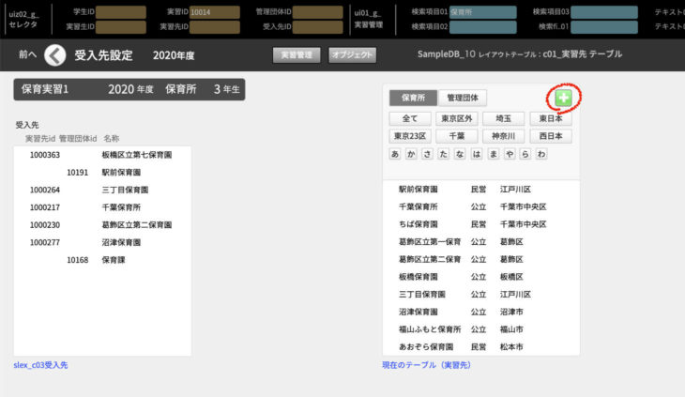Click the 検索項目01 field with 保育所
Viewport: 685px width, 397px height.
482,12
